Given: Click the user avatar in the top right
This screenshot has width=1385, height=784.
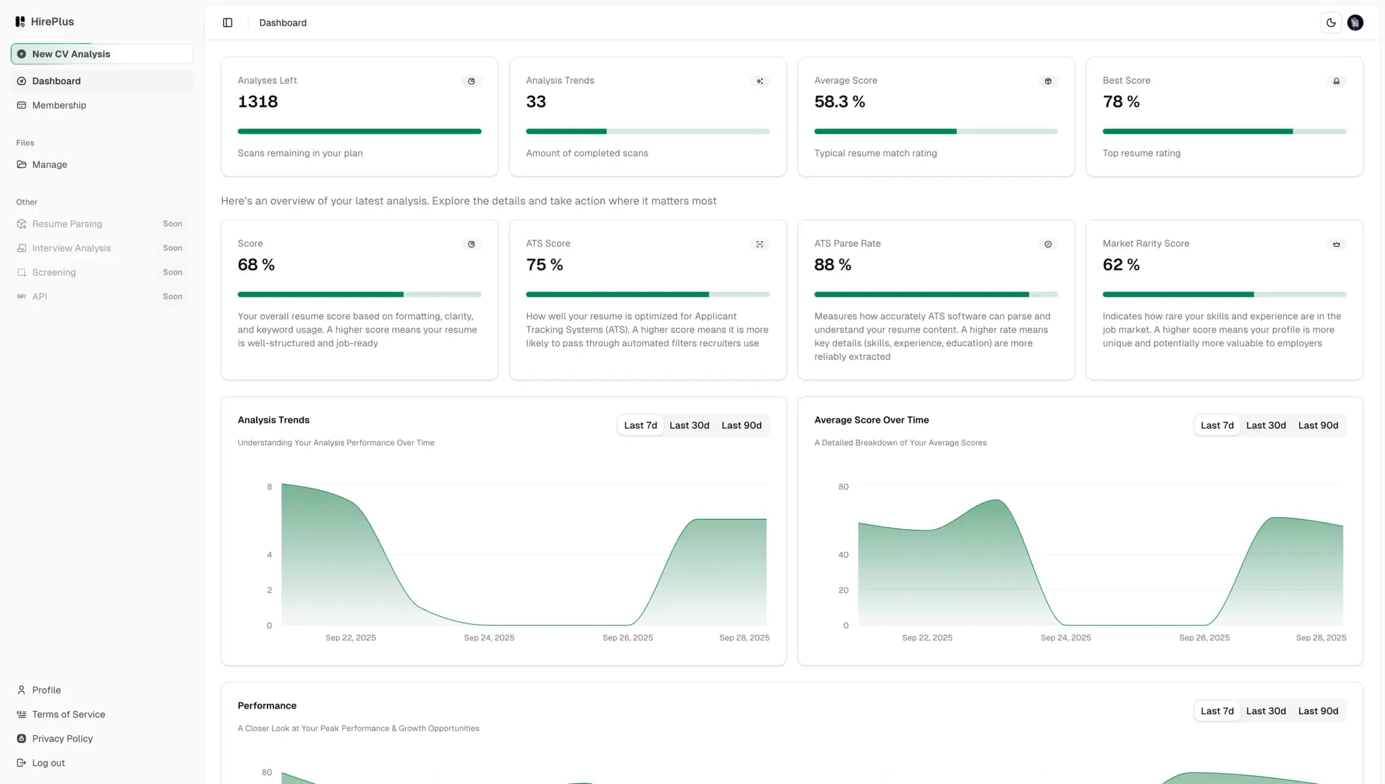Looking at the screenshot, I should [x=1356, y=22].
